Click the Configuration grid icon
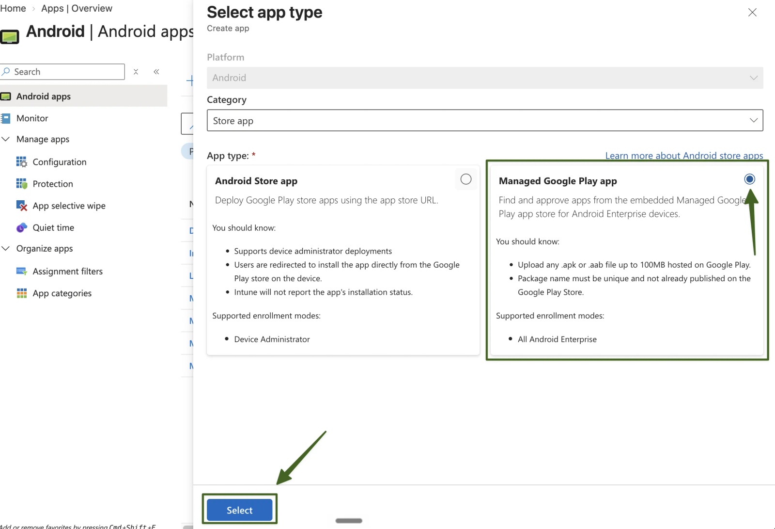775x529 pixels. (22, 162)
